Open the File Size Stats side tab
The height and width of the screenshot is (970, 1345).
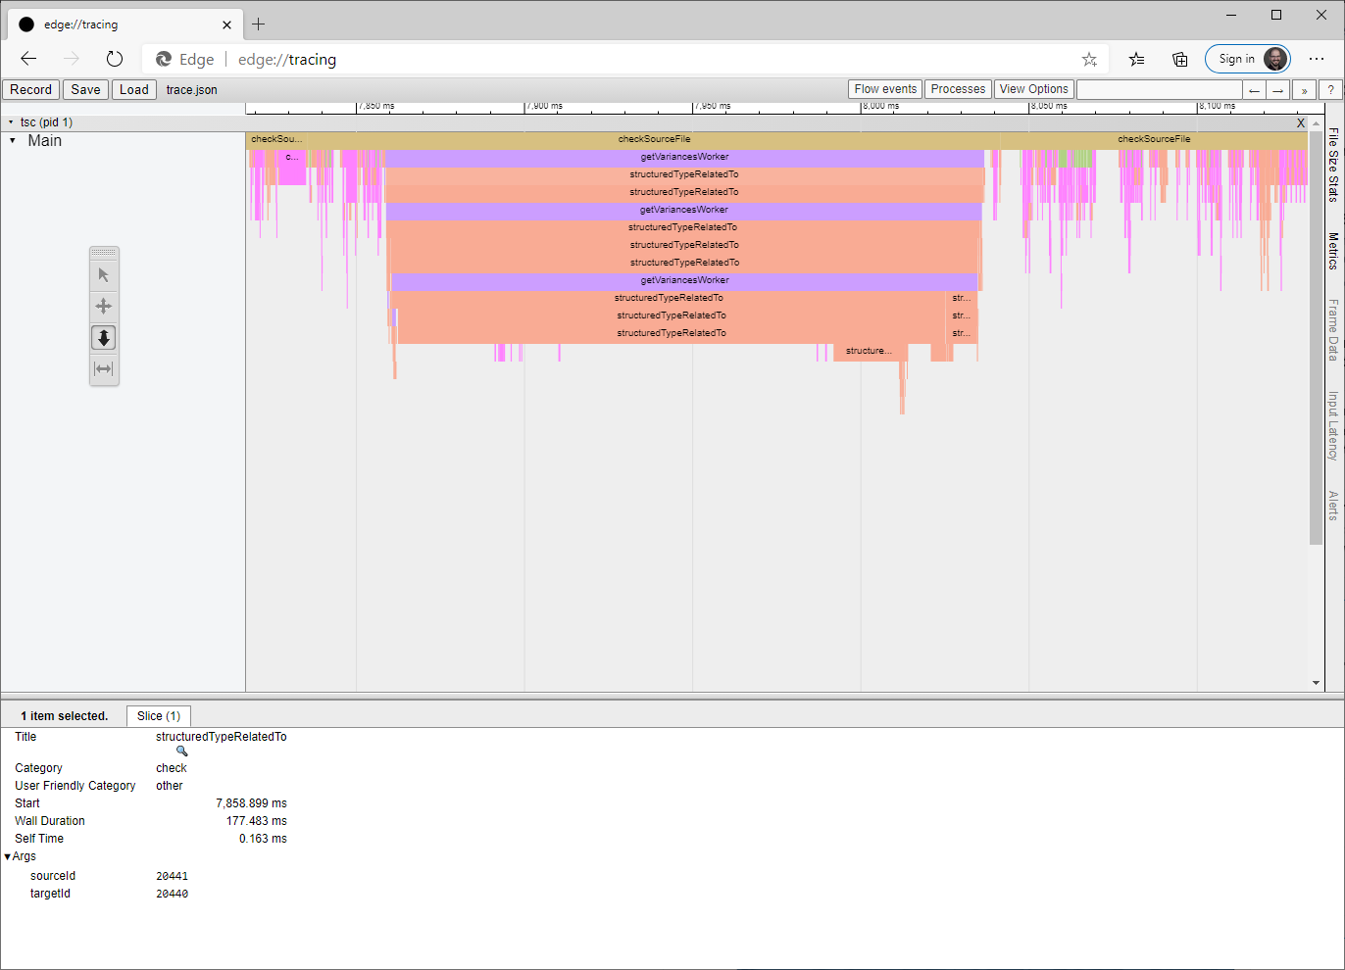(x=1333, y=165)
